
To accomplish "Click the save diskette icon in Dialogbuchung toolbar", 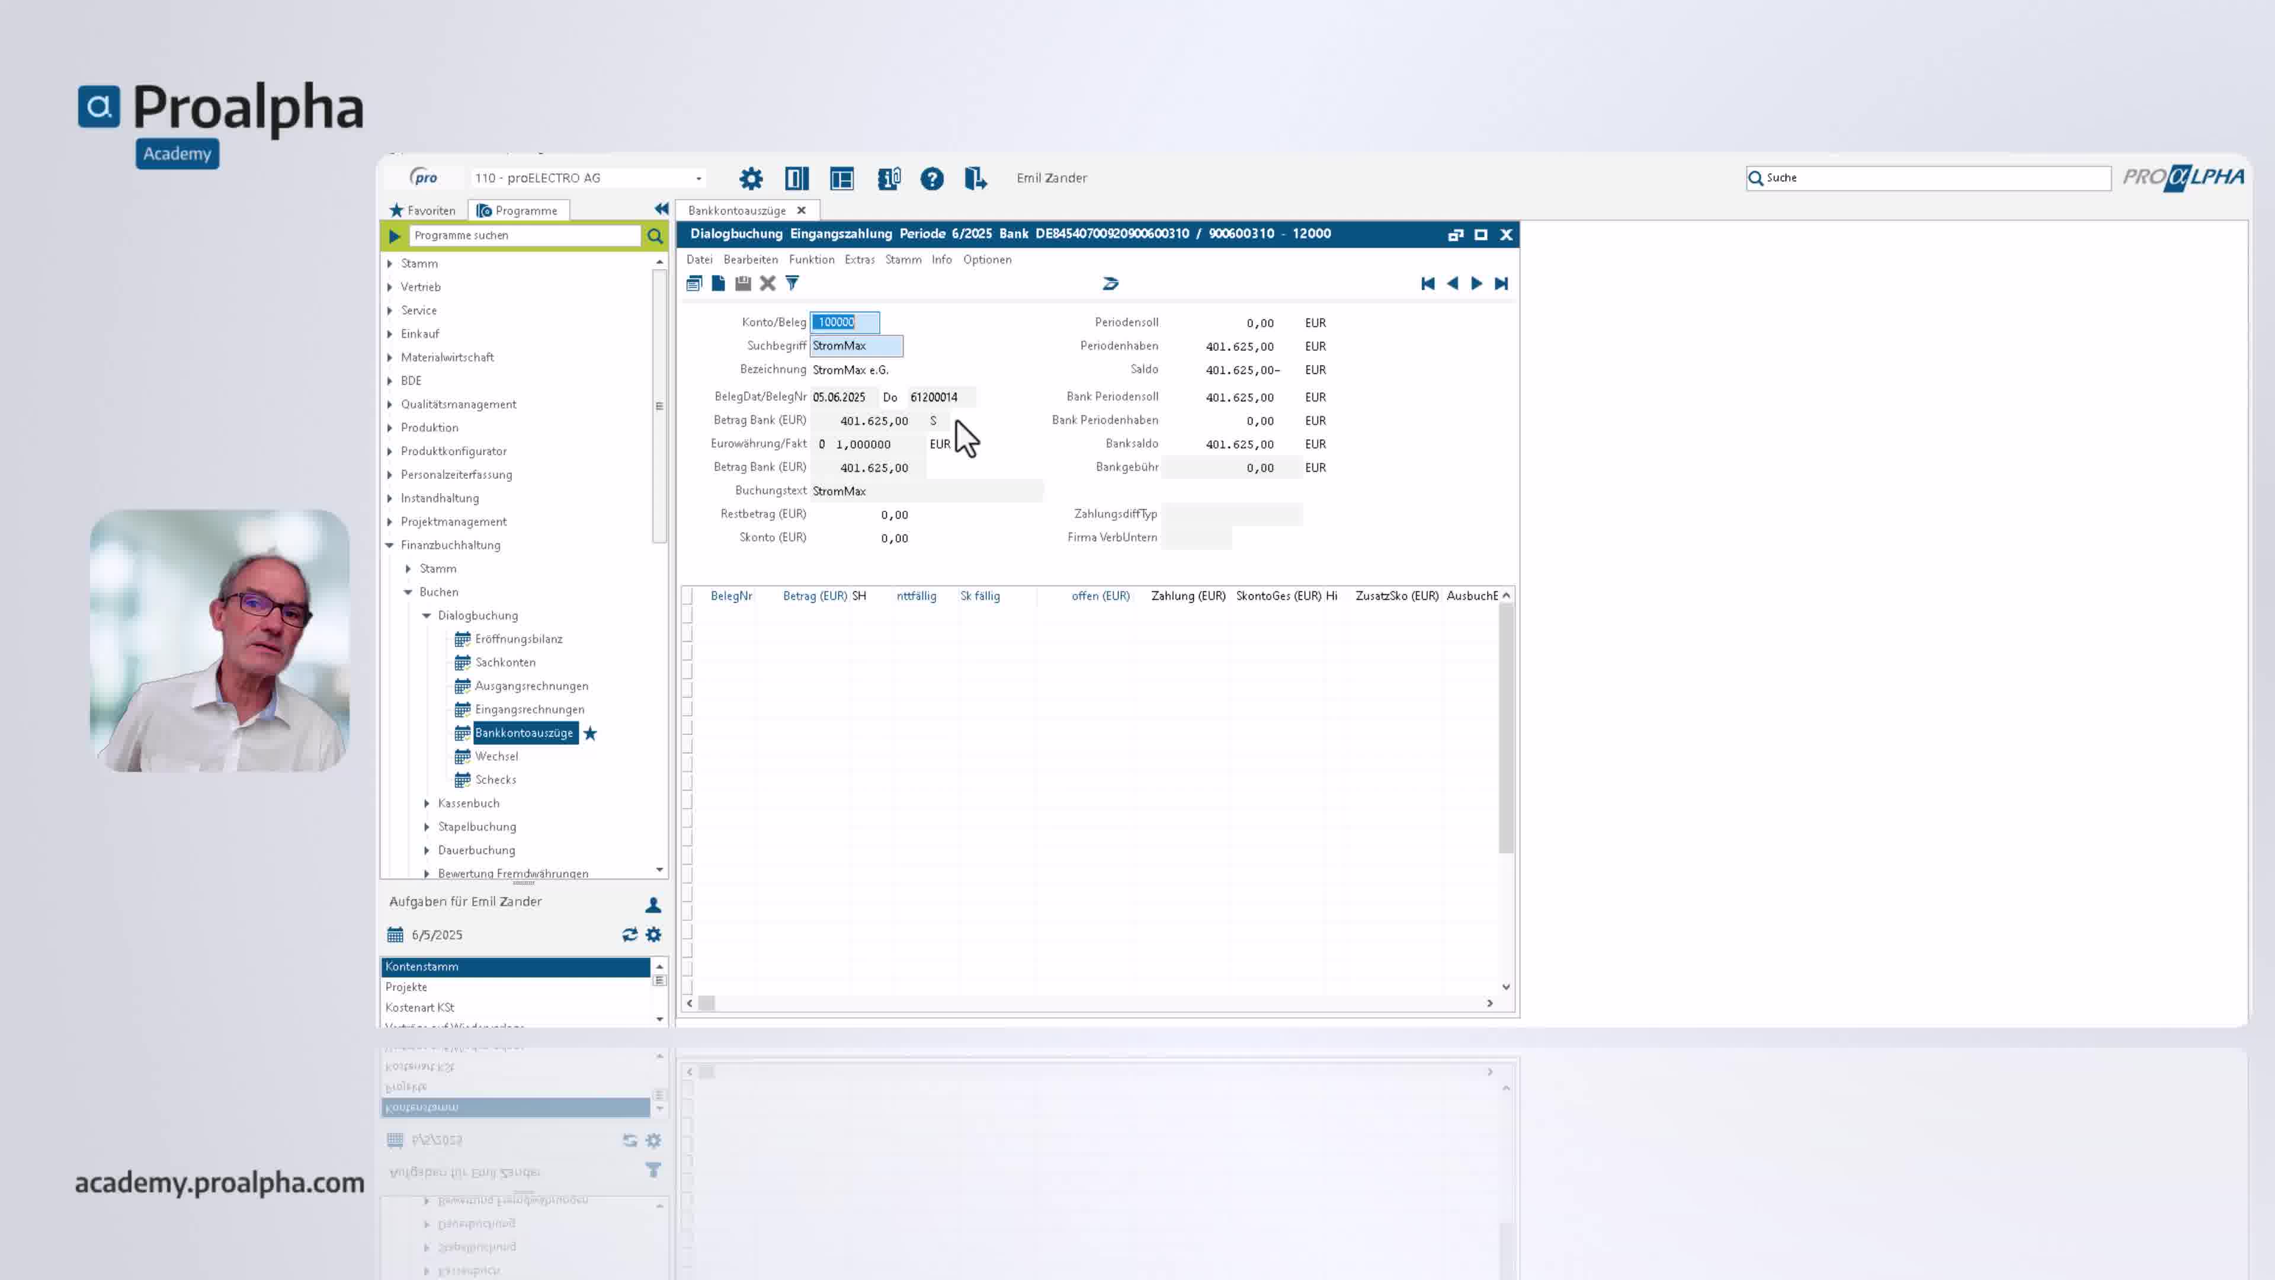I will (743, 284).
